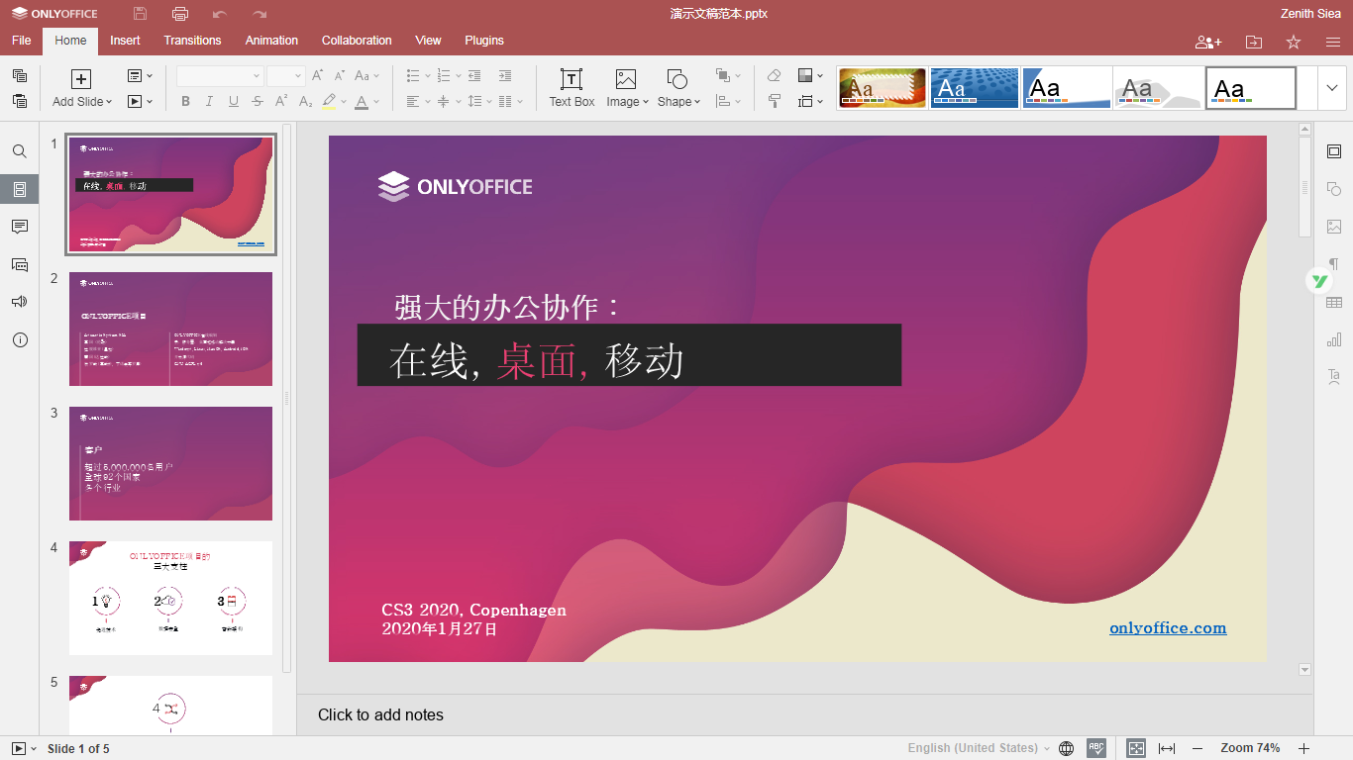Redo the last action
Screen dimensions: 1353x760
point(260,14)
